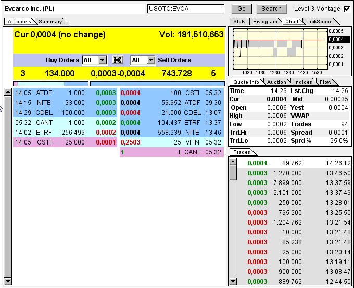Toggle the Level 3 Montage checkbox
Screen dimensions: 354x288
pos(347,9)
